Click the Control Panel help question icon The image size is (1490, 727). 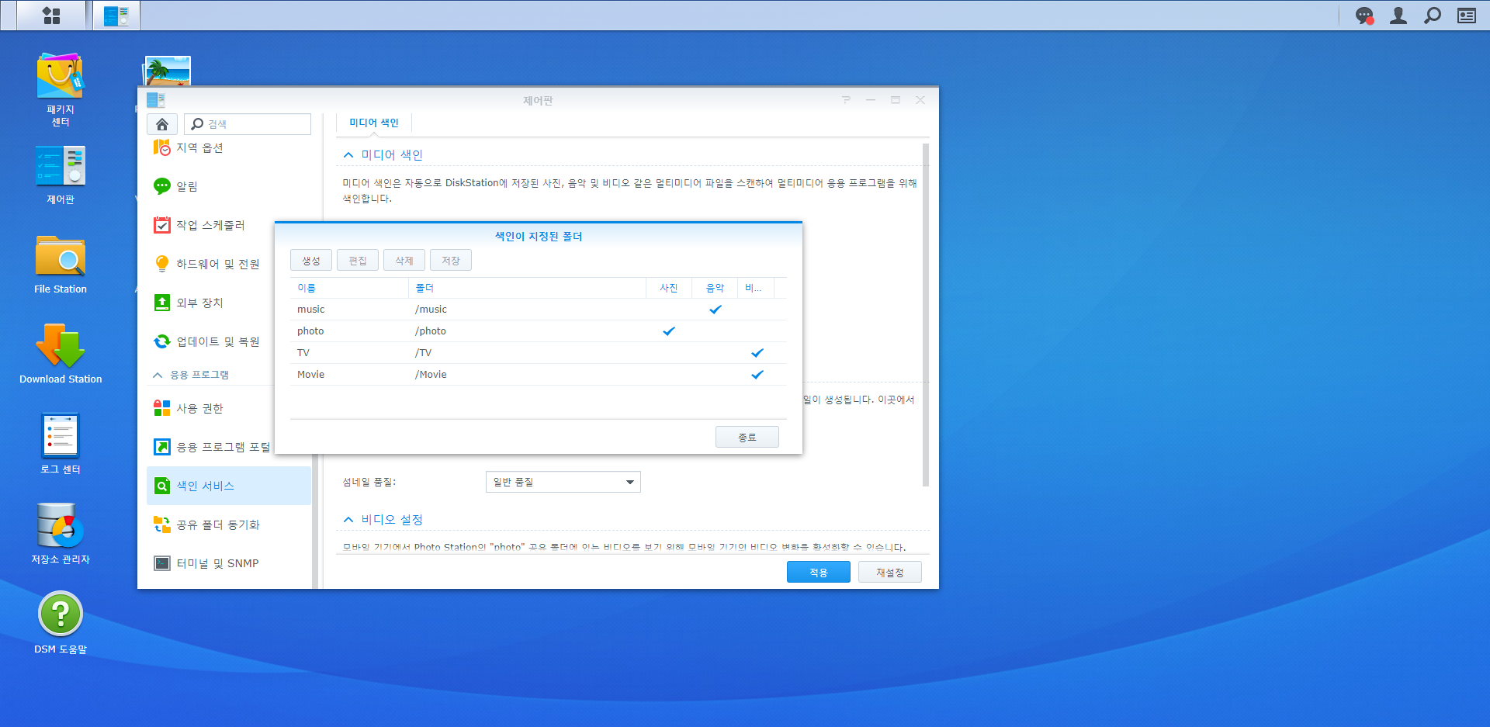[846, 100]
